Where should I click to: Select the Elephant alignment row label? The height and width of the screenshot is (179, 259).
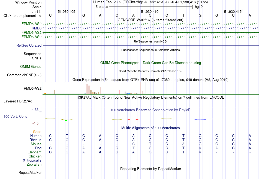tap(34, 152)
